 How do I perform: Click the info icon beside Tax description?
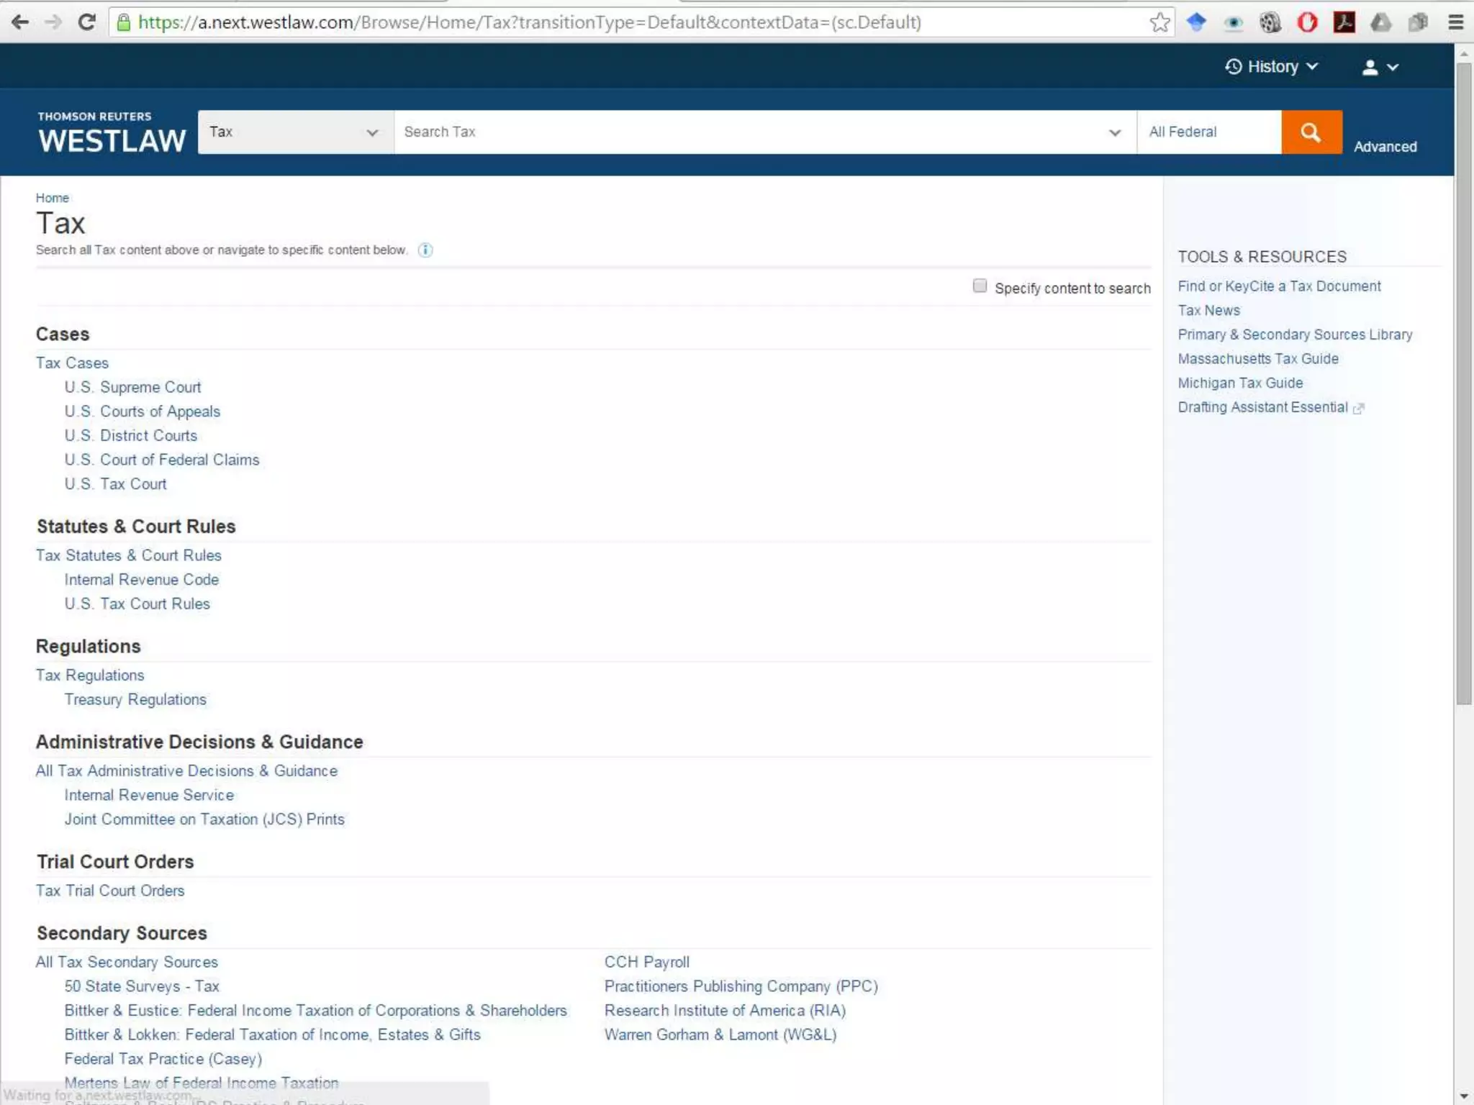tap(425, 250)
